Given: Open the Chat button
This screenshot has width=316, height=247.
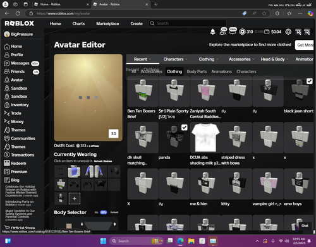Looking at the screenshot, I should (x=305, y=226).
